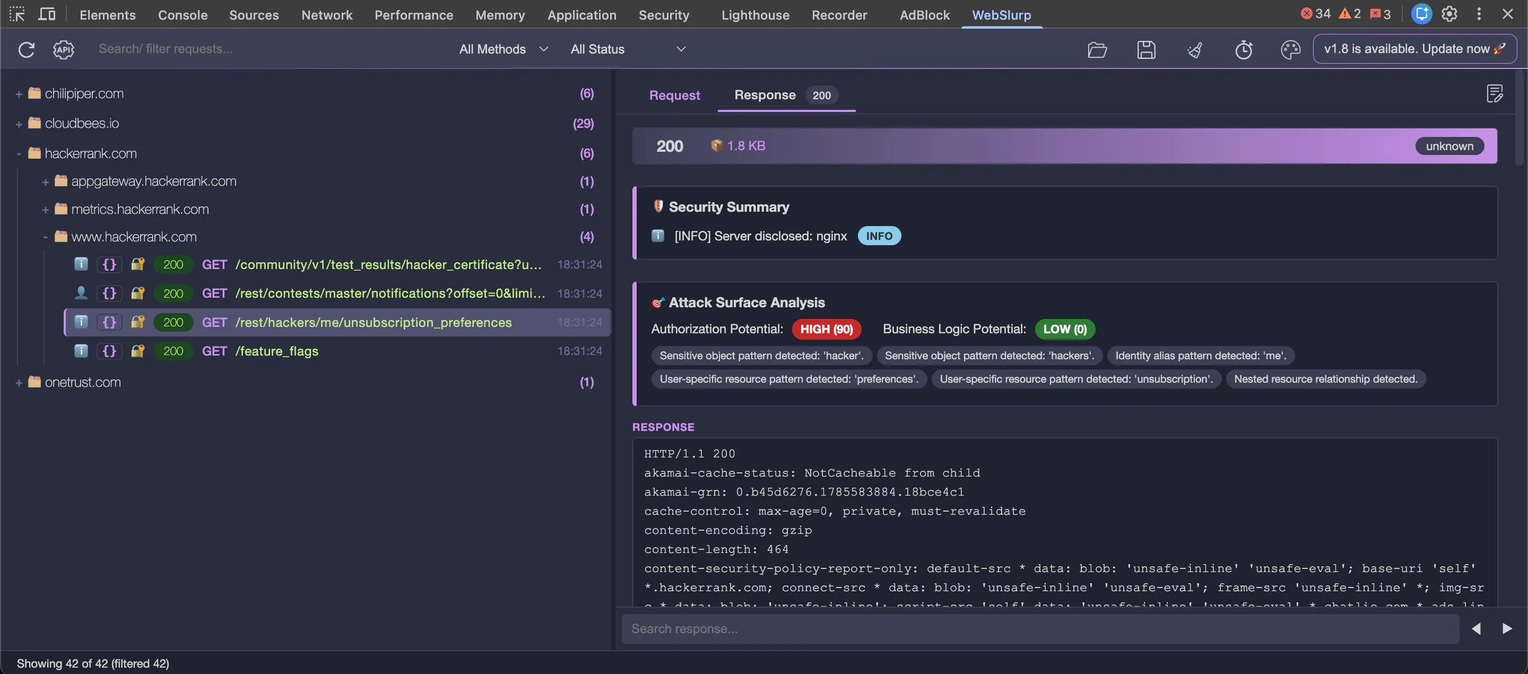The width and height of the screenshot is (1528, 674).
Task: Switch to the Network tab
Action: [327, 15]
